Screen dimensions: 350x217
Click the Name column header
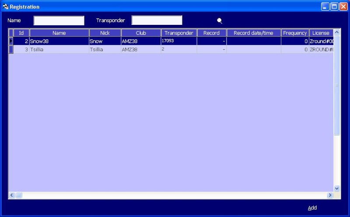[x=59, y=33]
